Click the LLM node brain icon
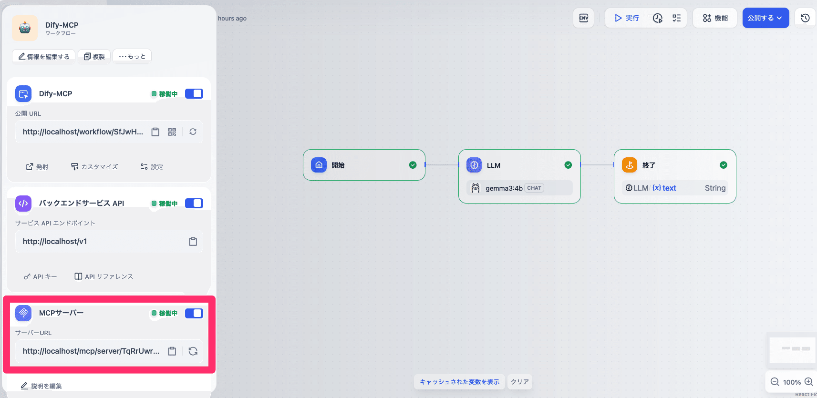Image resolution: width=817 pixels, height=398 pixels. (x=474, y=165)
